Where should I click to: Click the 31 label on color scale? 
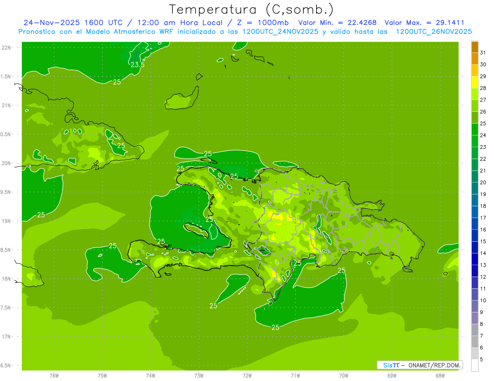(483, 53)
